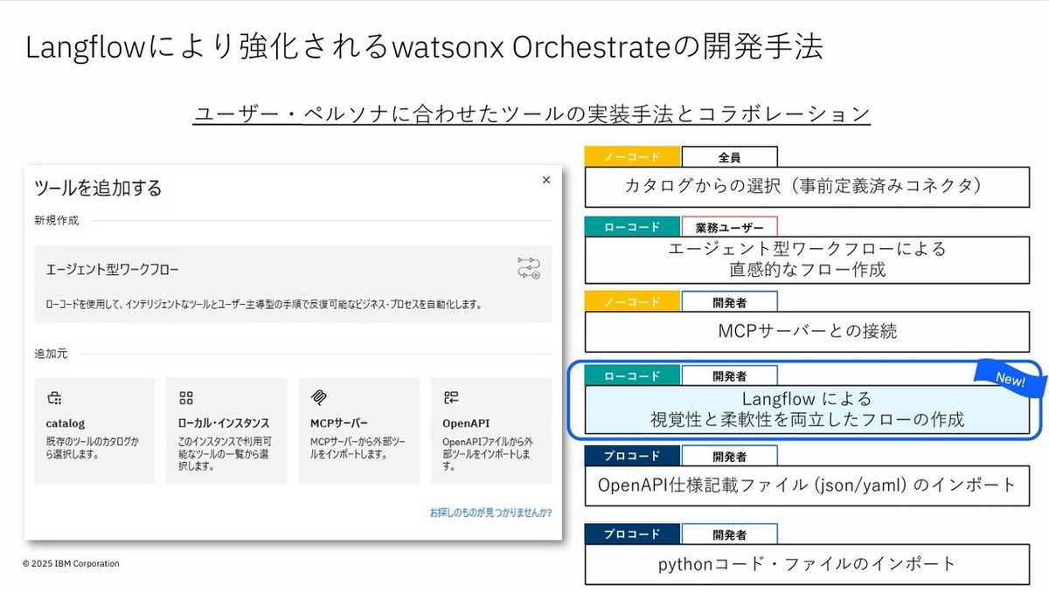Click the 全員 tag
The image size is (1049, 592).
coord(729,157)
